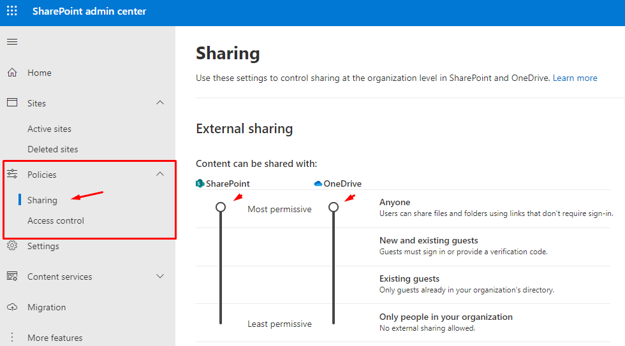The image size is (625, 346).
Task: Click the Content services icon
Action: click(x=12, y=277)
